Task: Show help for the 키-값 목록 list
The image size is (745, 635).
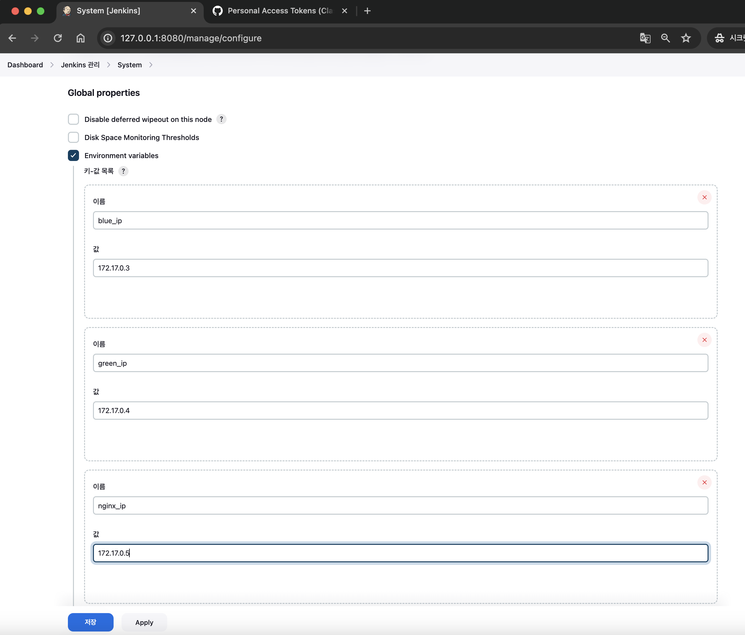Action: (123, 171)
